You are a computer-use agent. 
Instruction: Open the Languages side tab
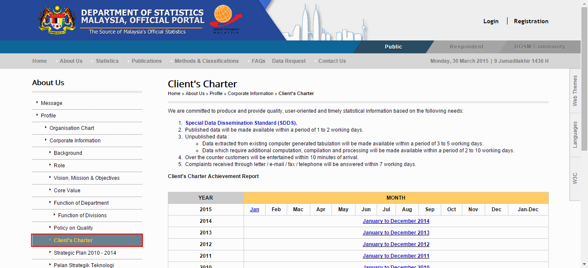(x=575, y=135)
